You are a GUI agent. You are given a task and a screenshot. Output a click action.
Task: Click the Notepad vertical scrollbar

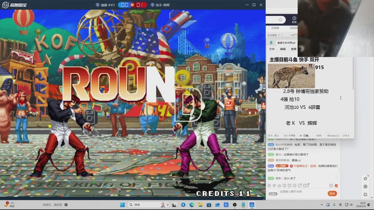[353, 74]
